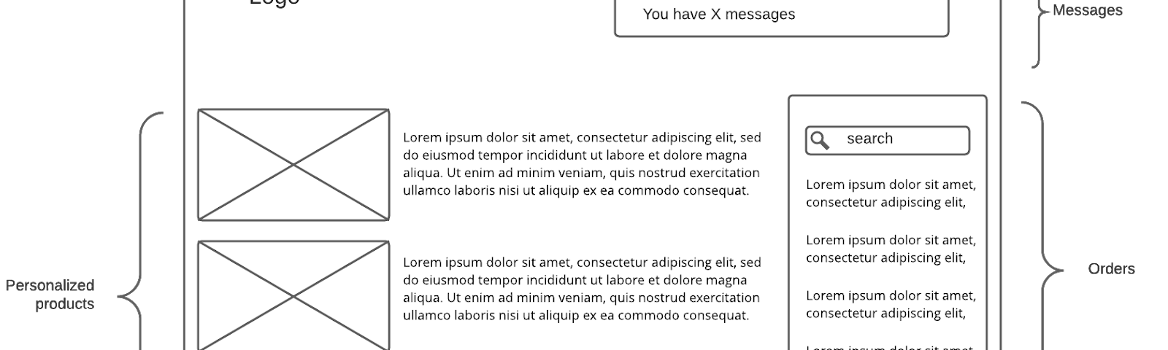The height and width of the screenshot is (350, 1168).
Task: Click the curly brace beside Personalized products
Action: (x=140, y=232)
